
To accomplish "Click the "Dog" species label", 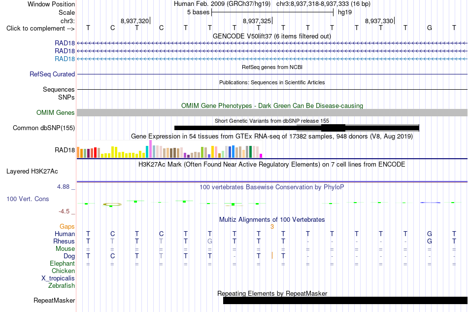I will 69,256.
